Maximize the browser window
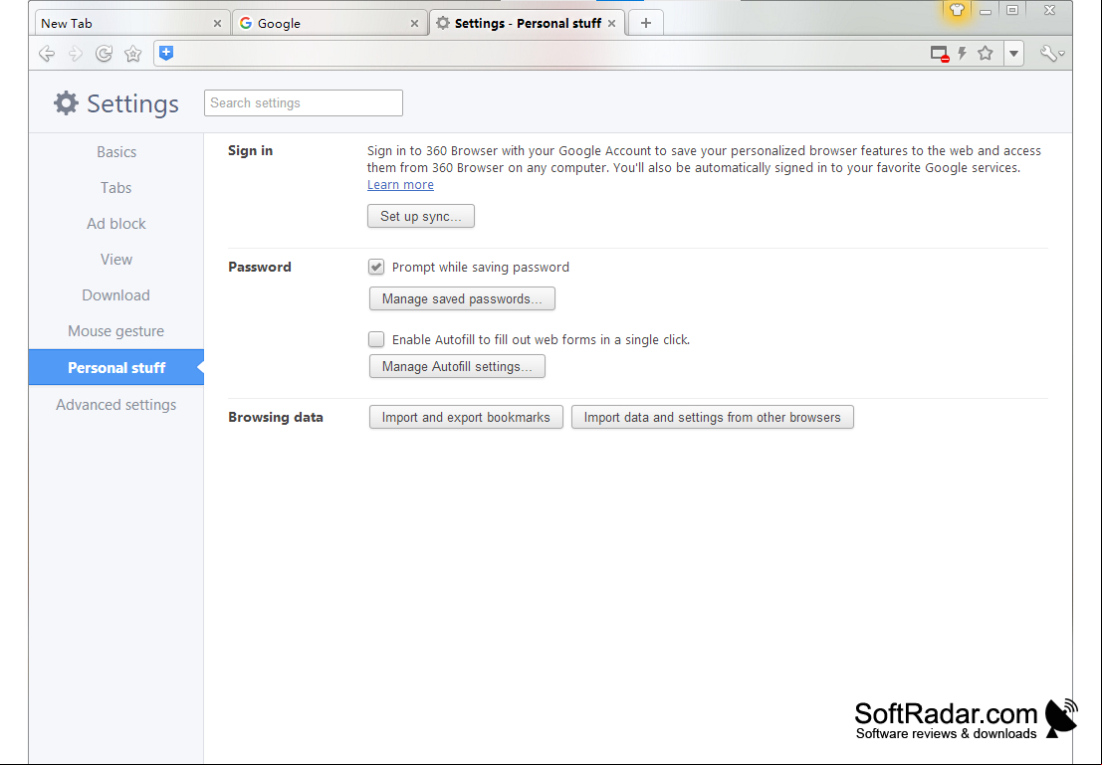Viewport: 1102px width, 765px height. (x=1012, y=10)
